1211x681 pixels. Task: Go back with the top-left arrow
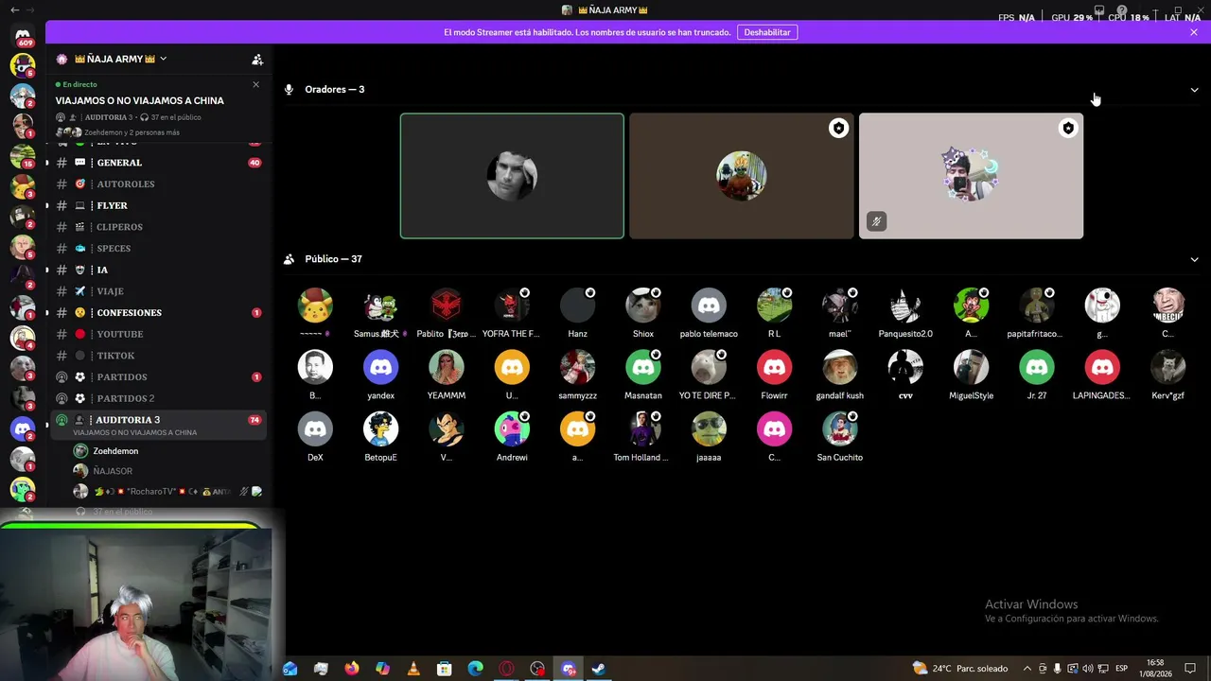[x=14, y=10]
